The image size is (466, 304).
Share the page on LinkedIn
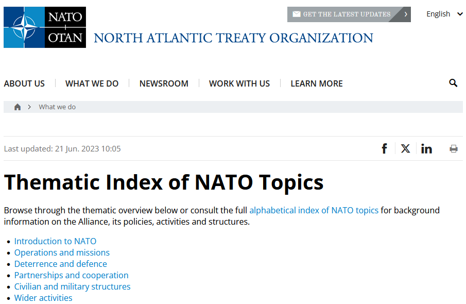[x=426, y=148]
